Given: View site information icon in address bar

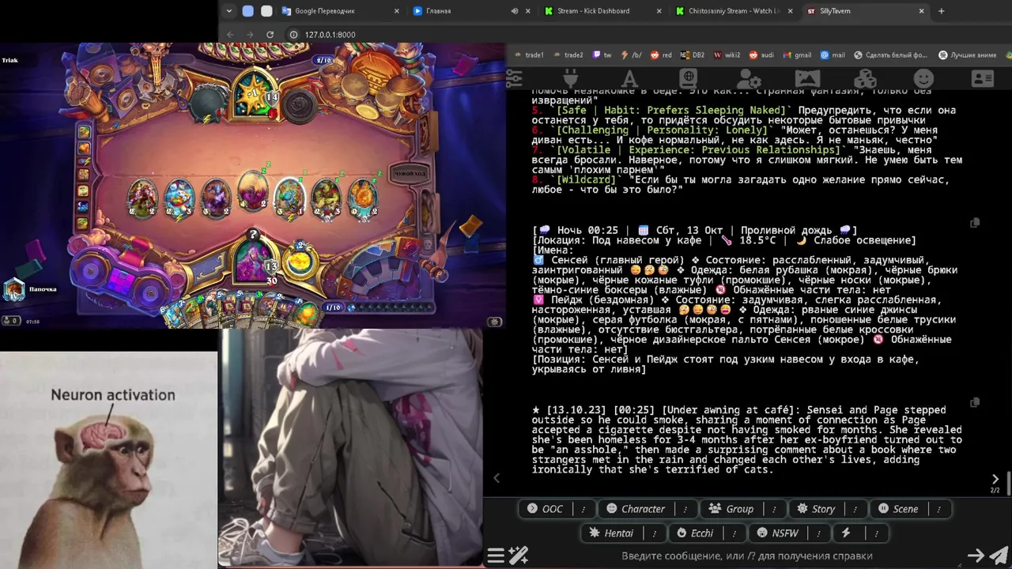Looking at the screenshot, I should [x=293, y=35].
